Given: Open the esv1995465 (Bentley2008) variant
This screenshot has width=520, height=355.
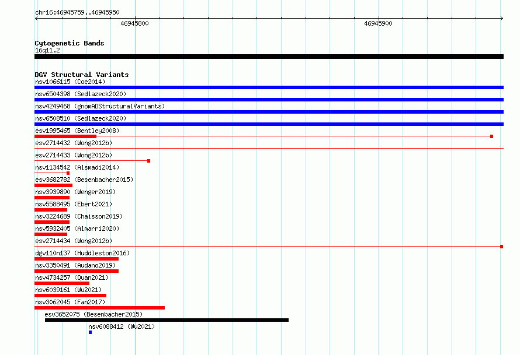Looking at the screenshot, I should point(77,131).
